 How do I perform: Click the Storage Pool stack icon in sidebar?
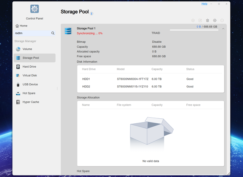click(18, 58)
